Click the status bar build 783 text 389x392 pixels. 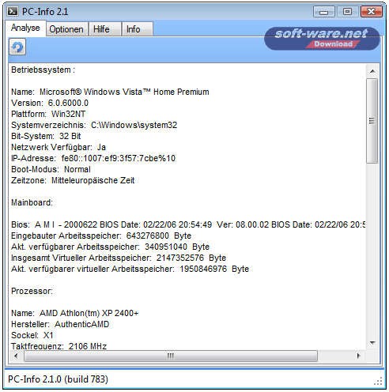[x=59, y=379]
